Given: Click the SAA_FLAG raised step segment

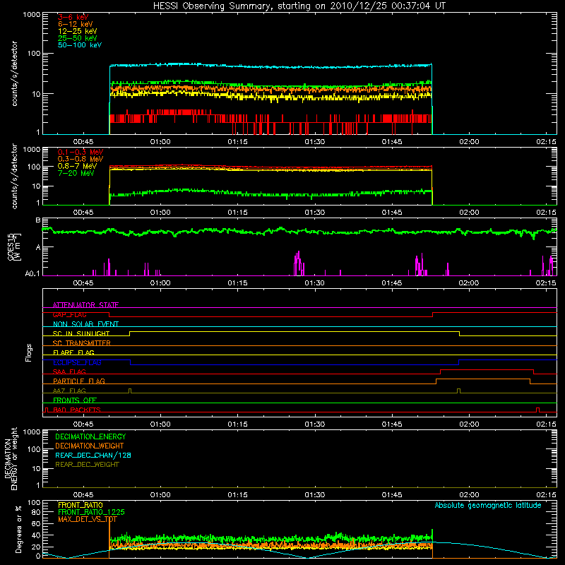Looking at the screenshot, I should 487,369.
